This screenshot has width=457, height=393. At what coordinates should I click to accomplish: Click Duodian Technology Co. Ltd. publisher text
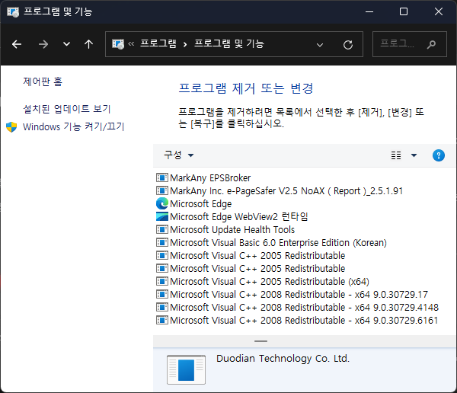[283, 358]
